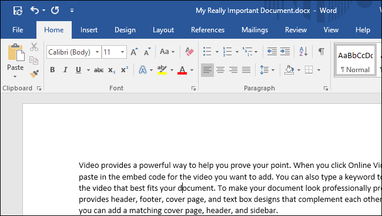Copy the selection
This screenshot has height=216, width=382.
33,60
